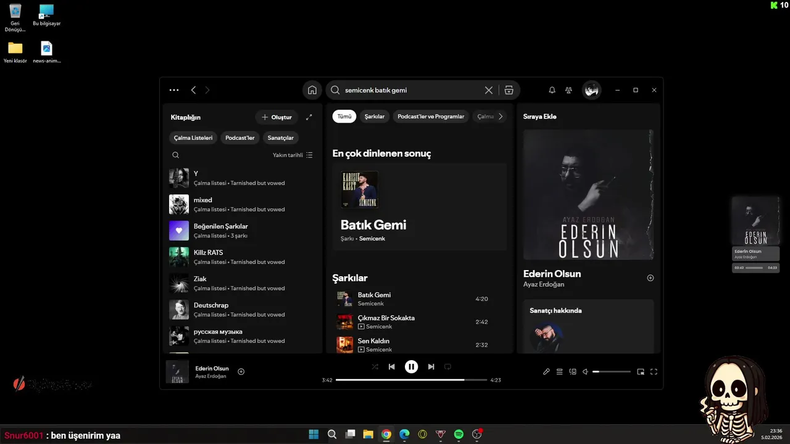The height and width of the screenshot is (444, 790).
Task: Show lyrics with the microphone icon
Action: [546, 372]
